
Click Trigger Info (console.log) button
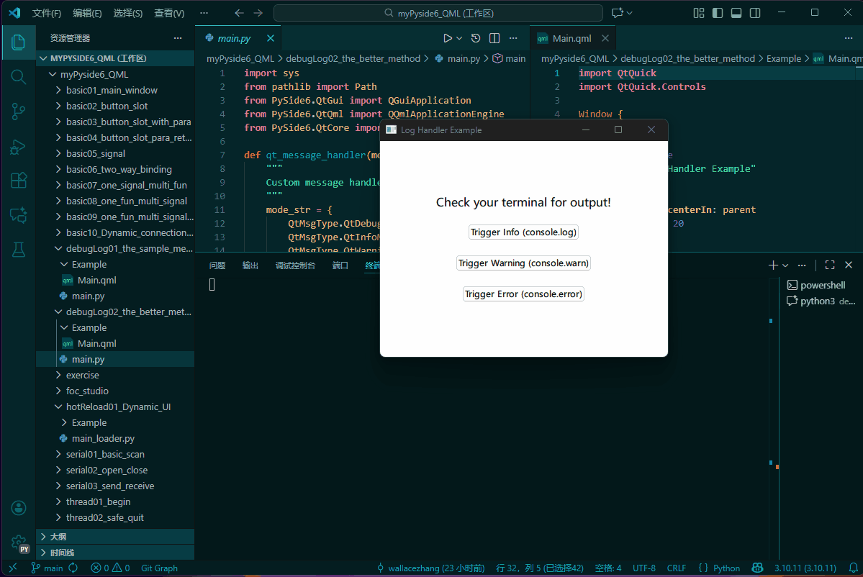pyautogui.click(x=523, y=232)
